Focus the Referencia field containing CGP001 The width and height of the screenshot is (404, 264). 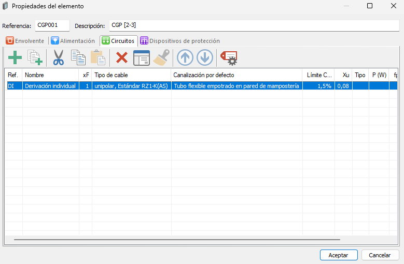click(x=52, y=25)
